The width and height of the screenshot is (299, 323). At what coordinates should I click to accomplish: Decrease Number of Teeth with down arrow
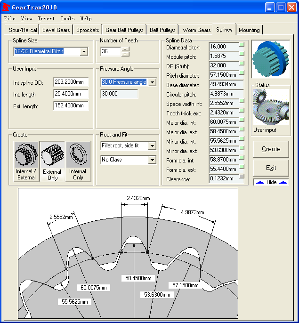click(x=125, y=54)
